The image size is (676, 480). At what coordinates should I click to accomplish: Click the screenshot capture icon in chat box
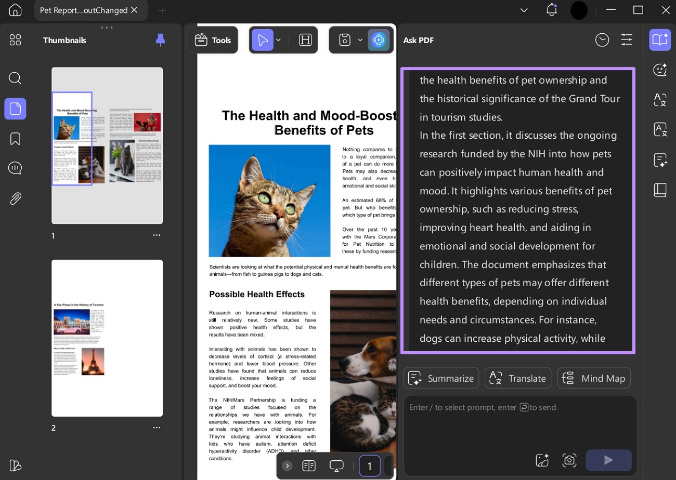(x=569, y=460)
